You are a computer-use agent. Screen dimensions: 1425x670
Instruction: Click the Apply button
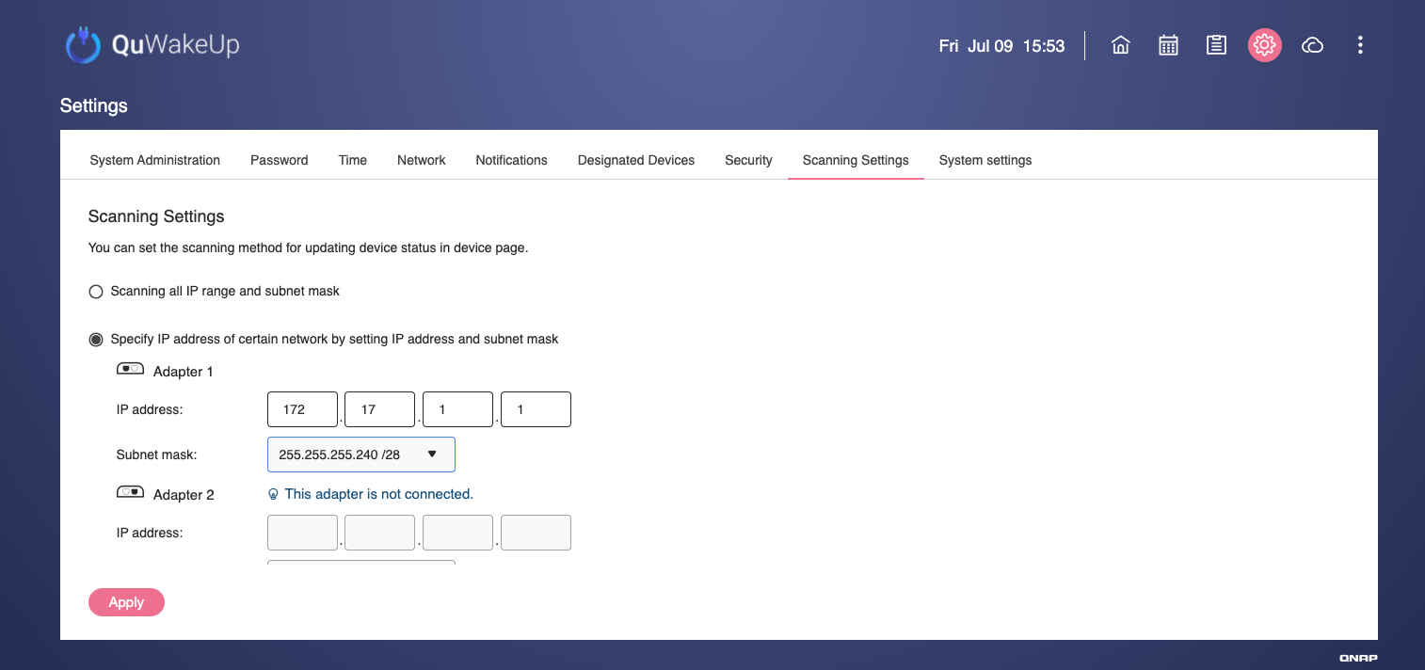126,602
